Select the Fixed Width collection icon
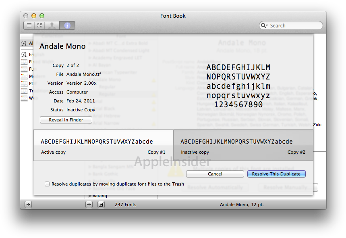 point(24,62)
